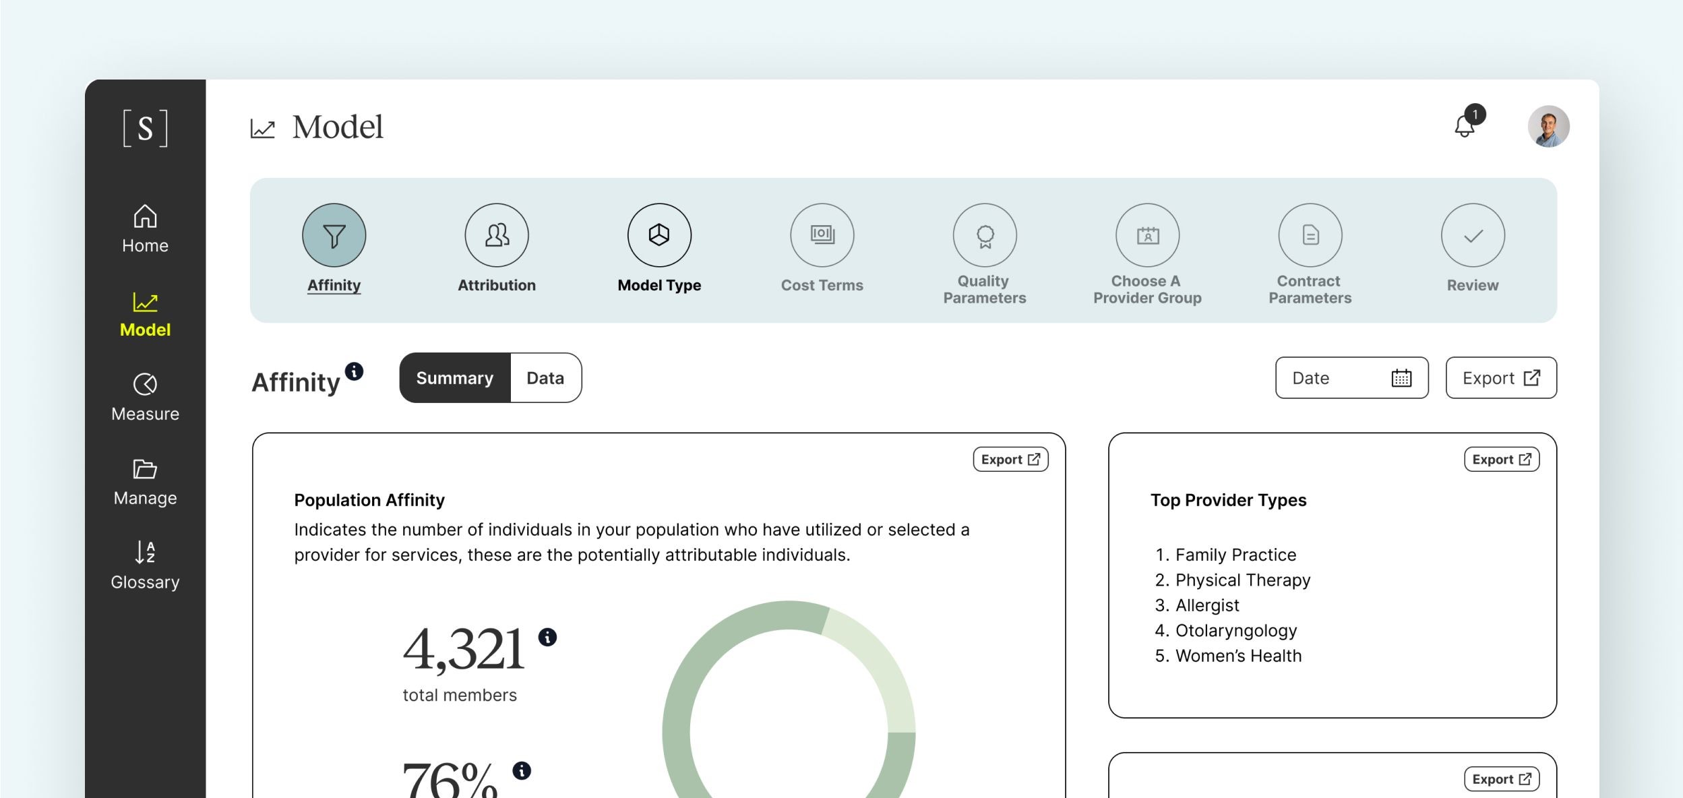
Task: Open the notification bell
Action: pyautogui.click(x=1464, y=126)
